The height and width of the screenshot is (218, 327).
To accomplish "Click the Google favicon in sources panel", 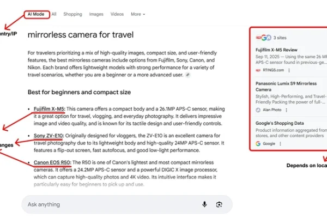I will tap(258, 143).
